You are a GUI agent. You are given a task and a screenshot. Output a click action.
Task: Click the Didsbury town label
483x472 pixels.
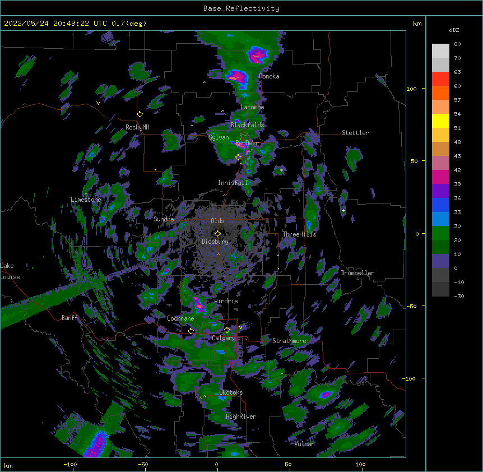click(215, 242)
